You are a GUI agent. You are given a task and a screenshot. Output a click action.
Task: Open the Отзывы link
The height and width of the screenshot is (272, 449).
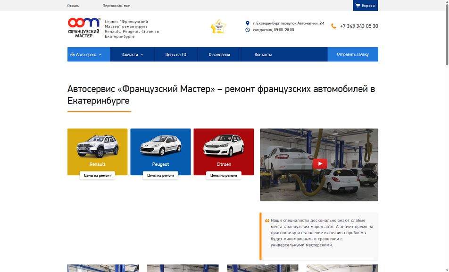click(x=73, y=6)
